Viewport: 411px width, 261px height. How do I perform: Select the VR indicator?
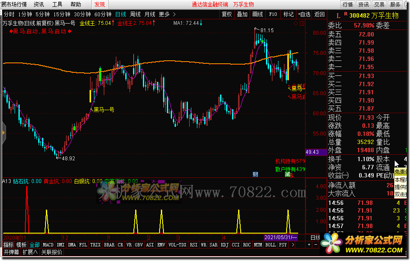[x=129, y=245]
